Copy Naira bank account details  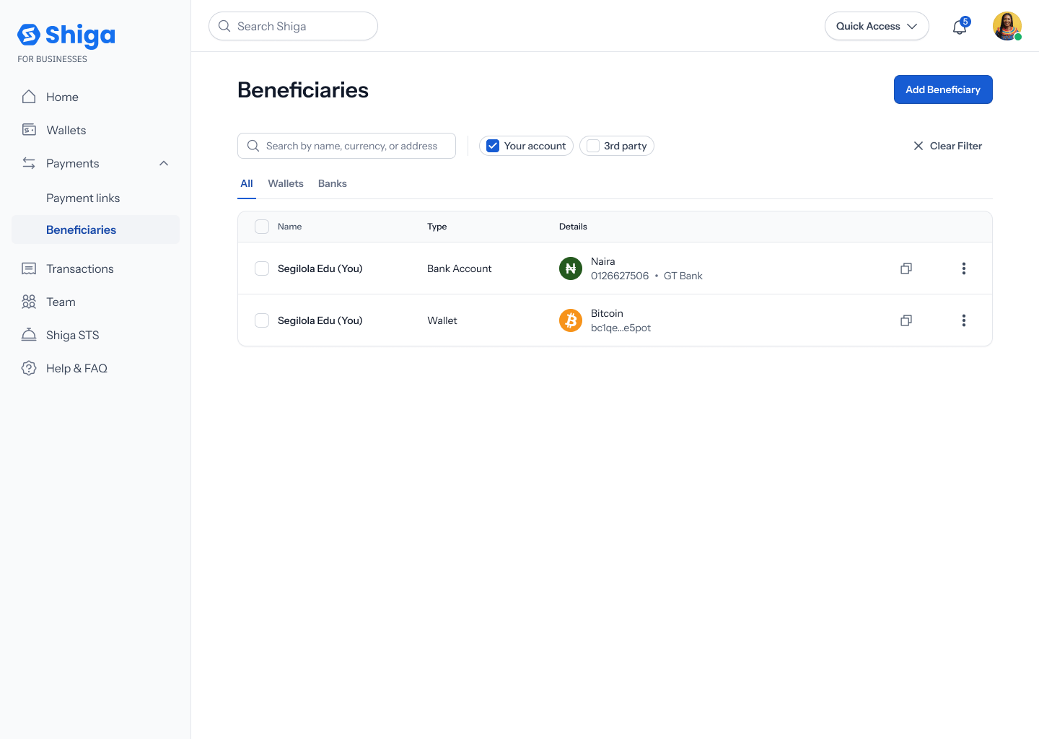906,268
